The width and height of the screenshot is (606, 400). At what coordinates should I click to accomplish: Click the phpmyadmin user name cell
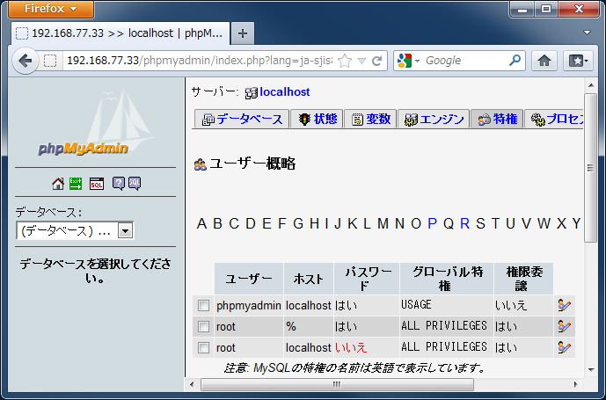tap(249, 305)
